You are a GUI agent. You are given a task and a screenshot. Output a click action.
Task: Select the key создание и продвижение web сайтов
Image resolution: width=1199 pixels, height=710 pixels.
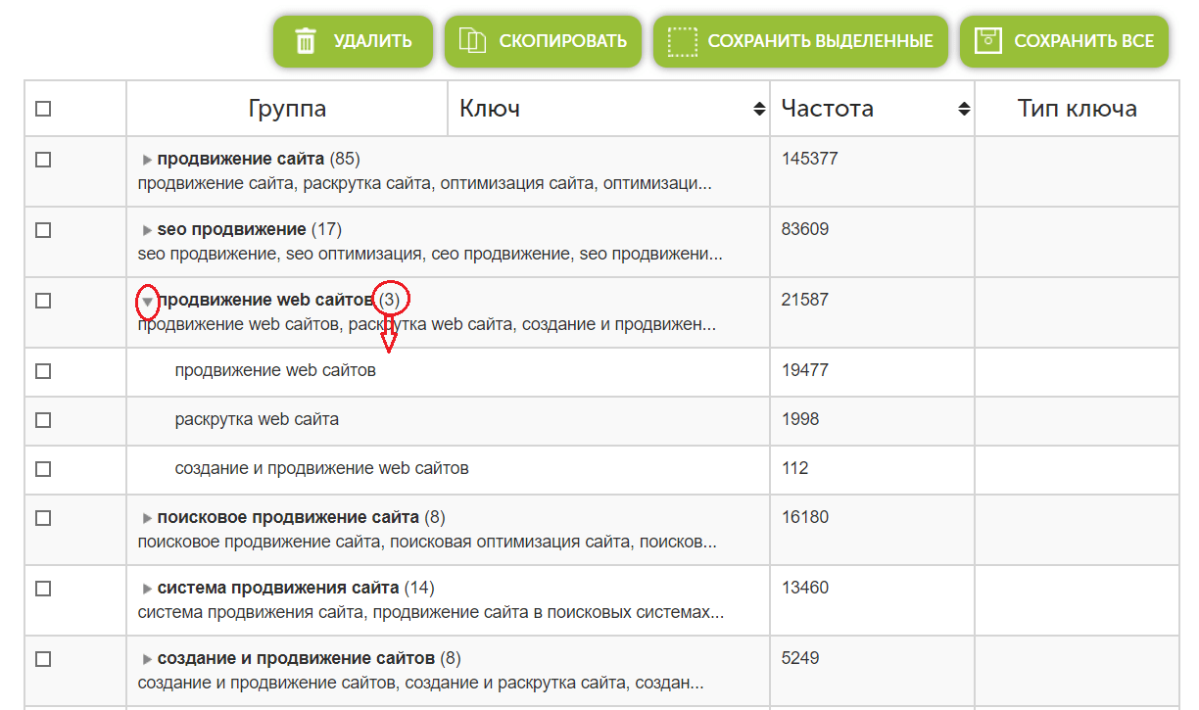coord(321,469)
